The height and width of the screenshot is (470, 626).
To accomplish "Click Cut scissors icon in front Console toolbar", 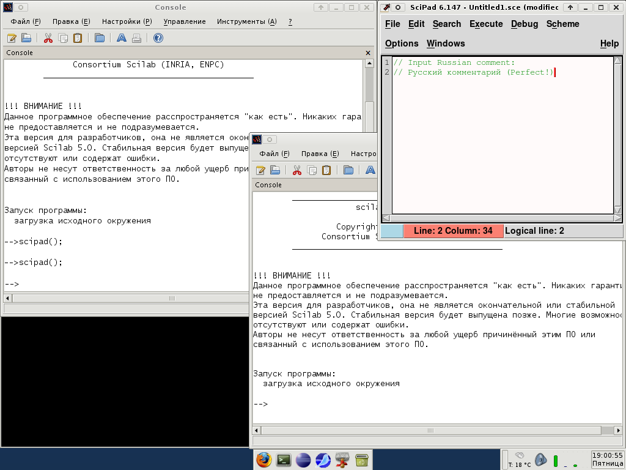I will coord(297,170).
